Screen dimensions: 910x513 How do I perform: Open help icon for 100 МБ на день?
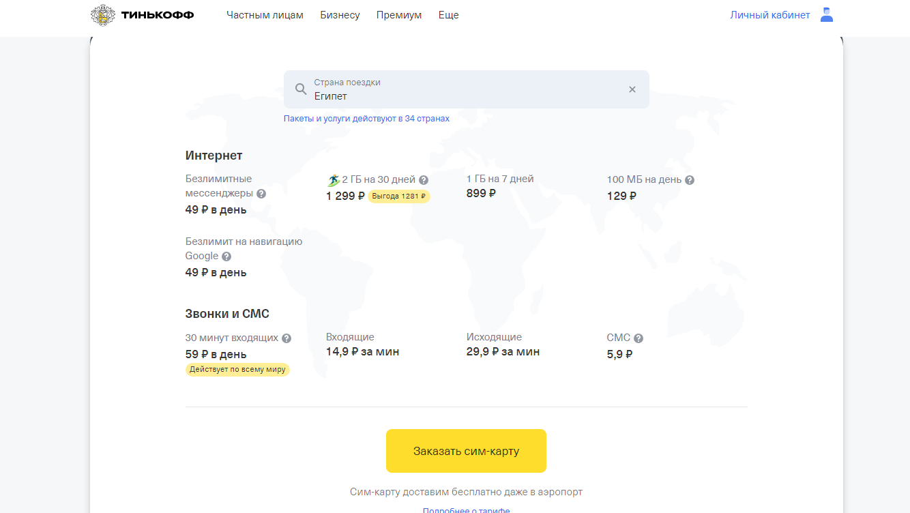pos(690,180)
